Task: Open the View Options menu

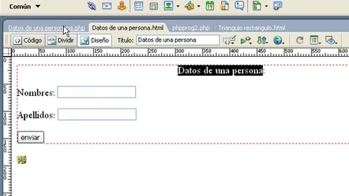Action: click(x=315, y=40)
